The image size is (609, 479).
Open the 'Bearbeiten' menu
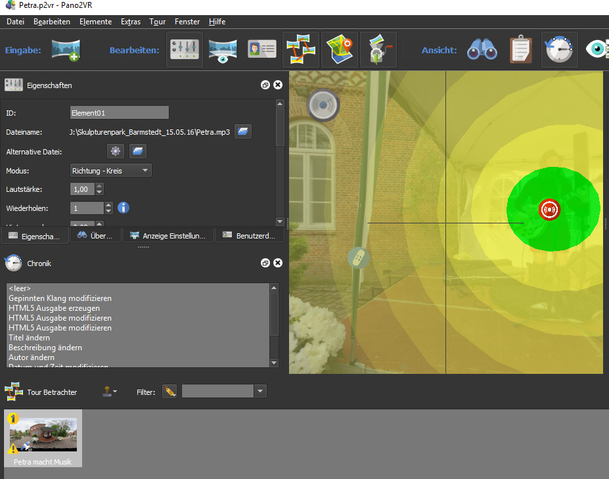pos(52,22)
